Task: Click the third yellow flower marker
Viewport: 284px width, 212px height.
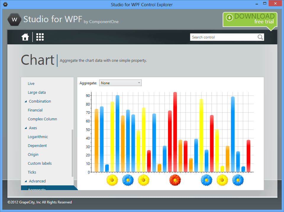Action: point(222,180)
